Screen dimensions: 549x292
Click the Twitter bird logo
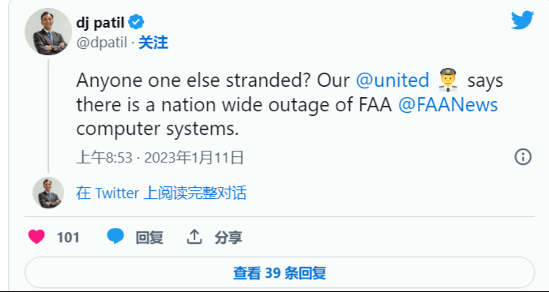(x=522, y=21)
